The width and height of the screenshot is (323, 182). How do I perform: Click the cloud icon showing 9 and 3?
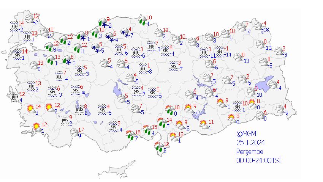coord(192,42)
